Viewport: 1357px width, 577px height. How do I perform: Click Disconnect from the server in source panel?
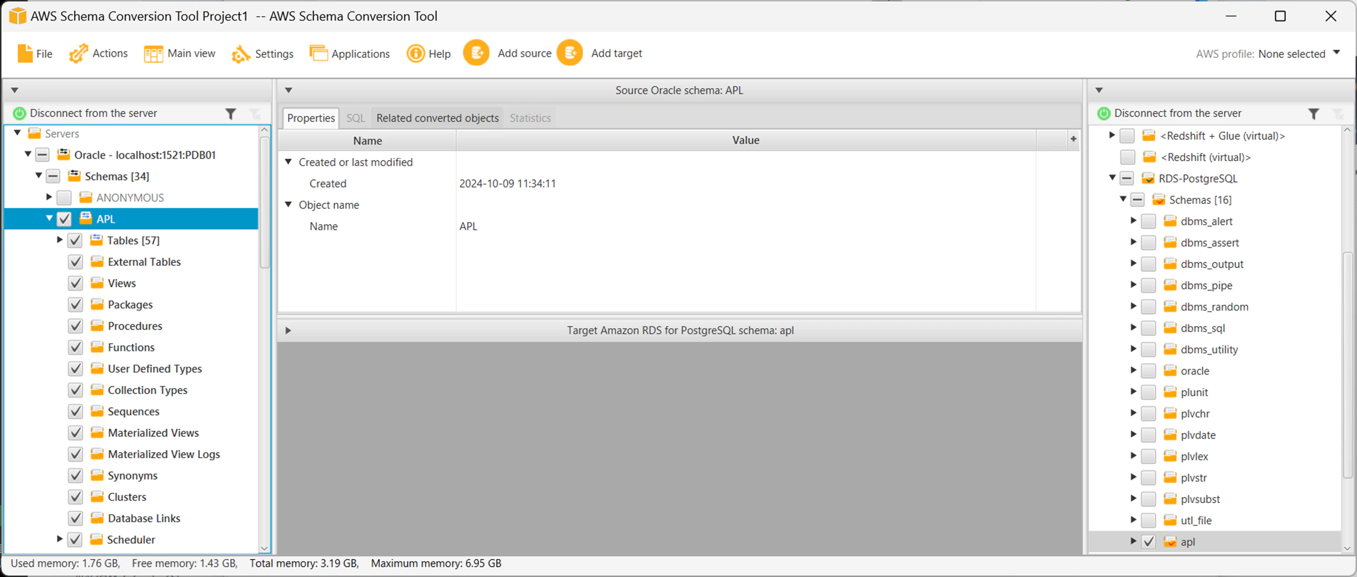tap(93, 113)
